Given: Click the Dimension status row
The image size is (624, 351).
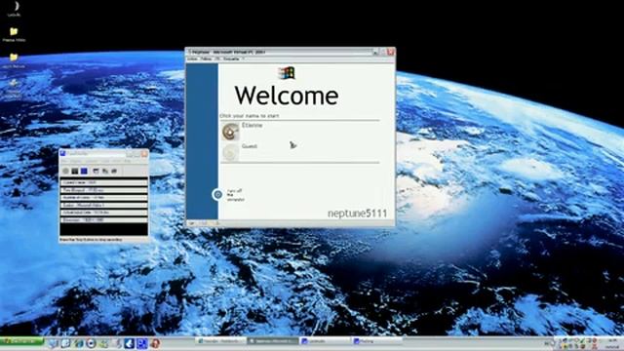Looking at the screenshot, I should [104, 219].
